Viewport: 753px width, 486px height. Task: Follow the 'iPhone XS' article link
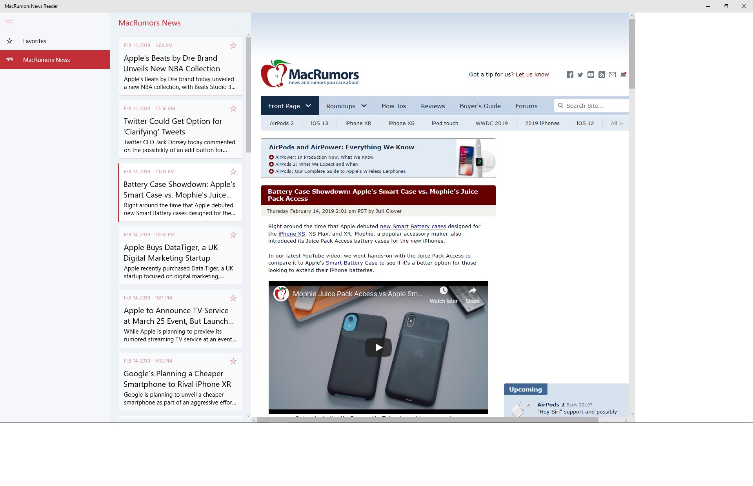[292, 234]
